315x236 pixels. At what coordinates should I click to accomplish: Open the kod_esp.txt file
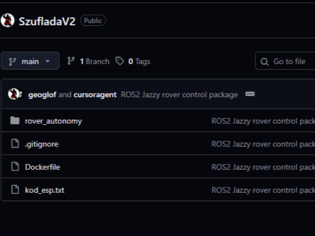point(45,190)
